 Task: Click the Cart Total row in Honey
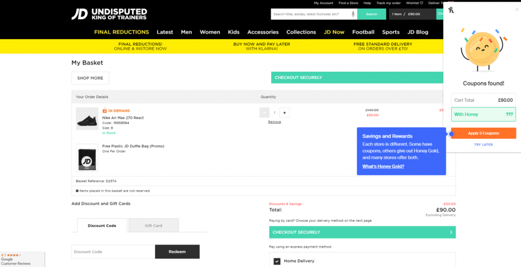tap(483, 100)
